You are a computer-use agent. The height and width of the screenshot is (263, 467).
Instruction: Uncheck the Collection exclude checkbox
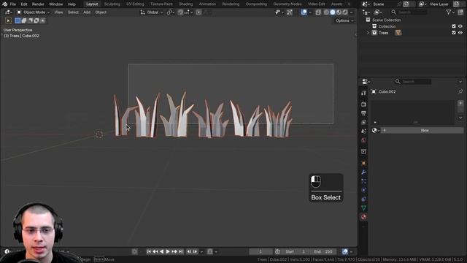454,26
